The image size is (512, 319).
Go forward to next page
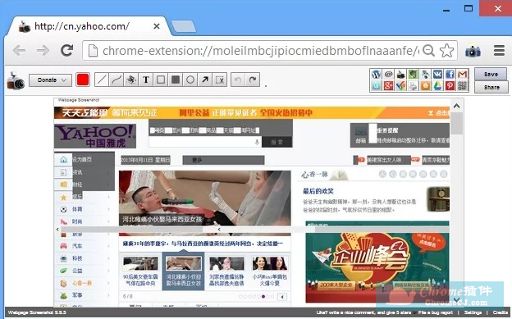43,51
